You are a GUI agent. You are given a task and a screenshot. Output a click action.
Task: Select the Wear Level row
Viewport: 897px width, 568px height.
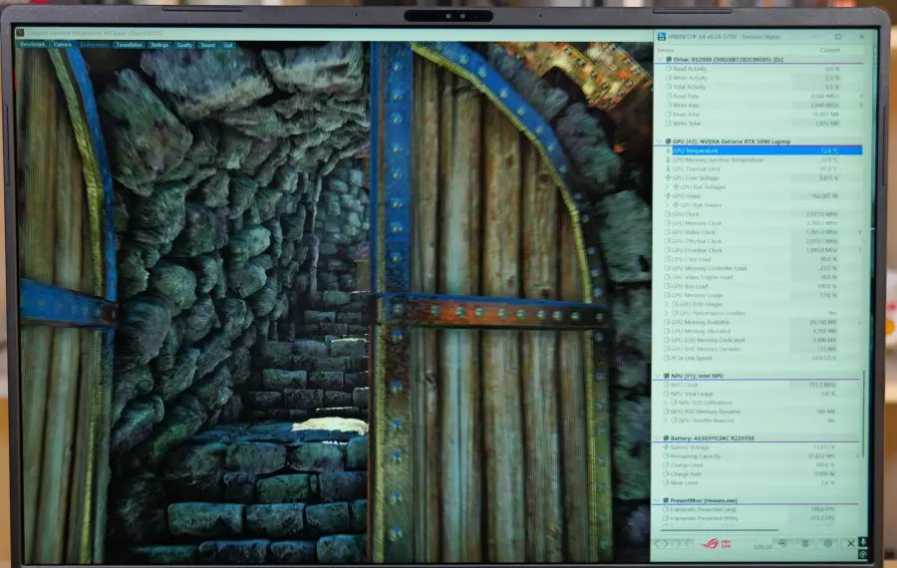pyautogui.click(x=760, y=482)
